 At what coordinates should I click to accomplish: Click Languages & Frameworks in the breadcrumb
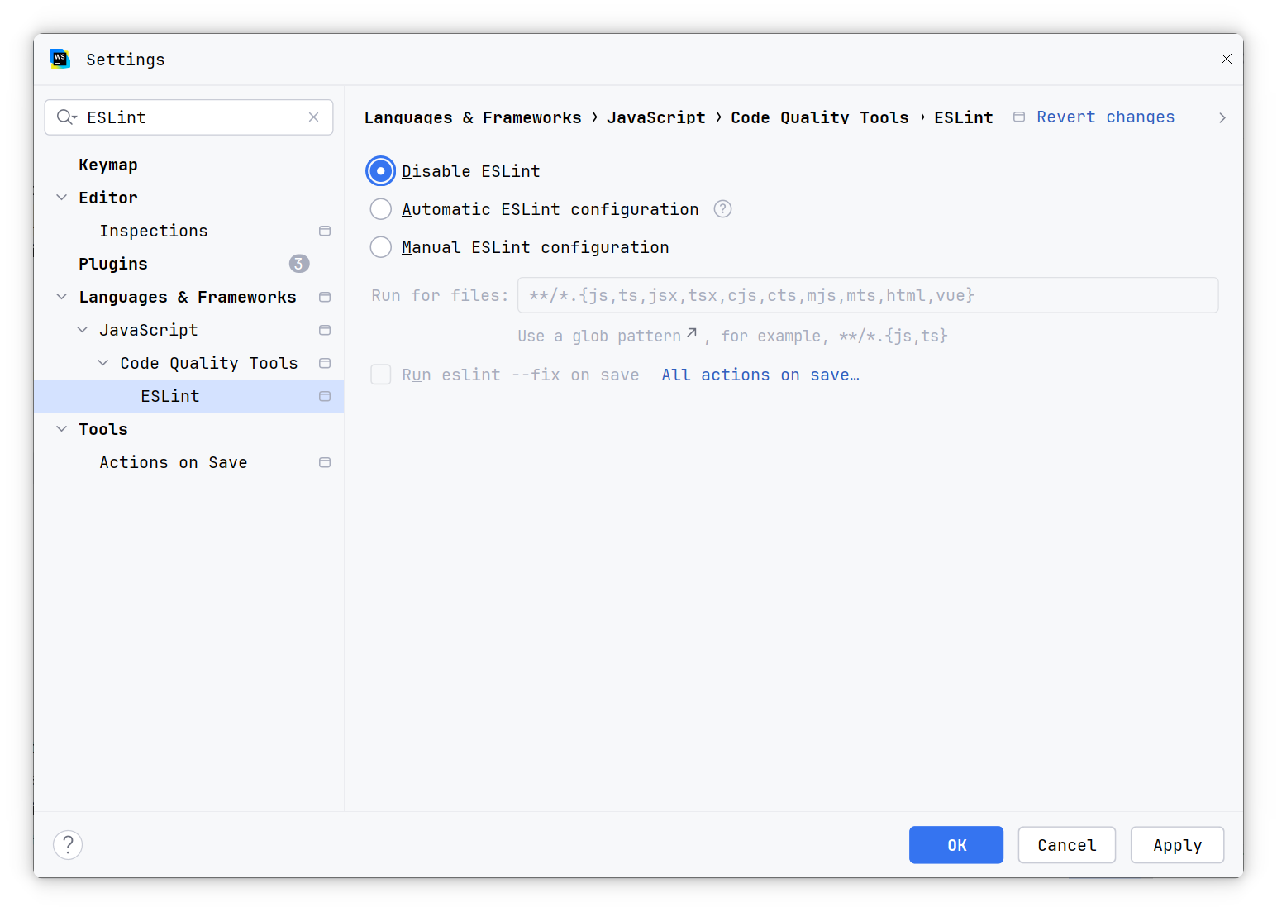473,117
